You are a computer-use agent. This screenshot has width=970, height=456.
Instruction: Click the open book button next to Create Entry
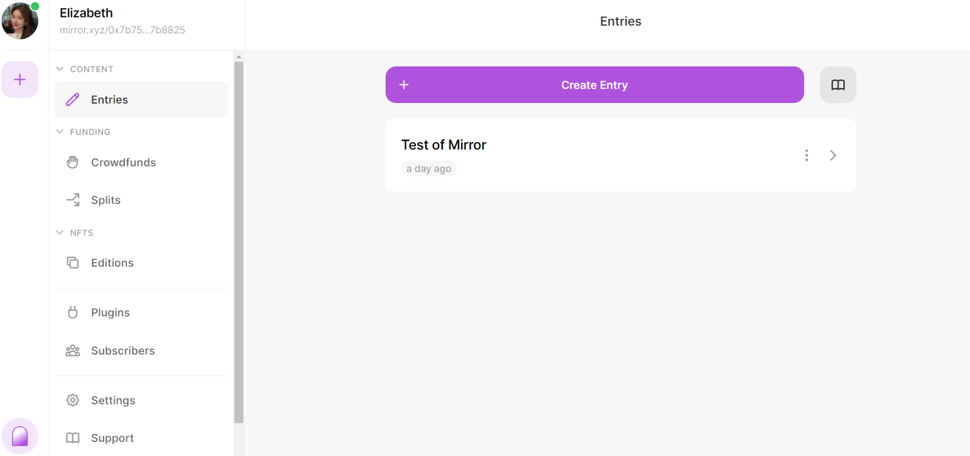coord(838,85)
